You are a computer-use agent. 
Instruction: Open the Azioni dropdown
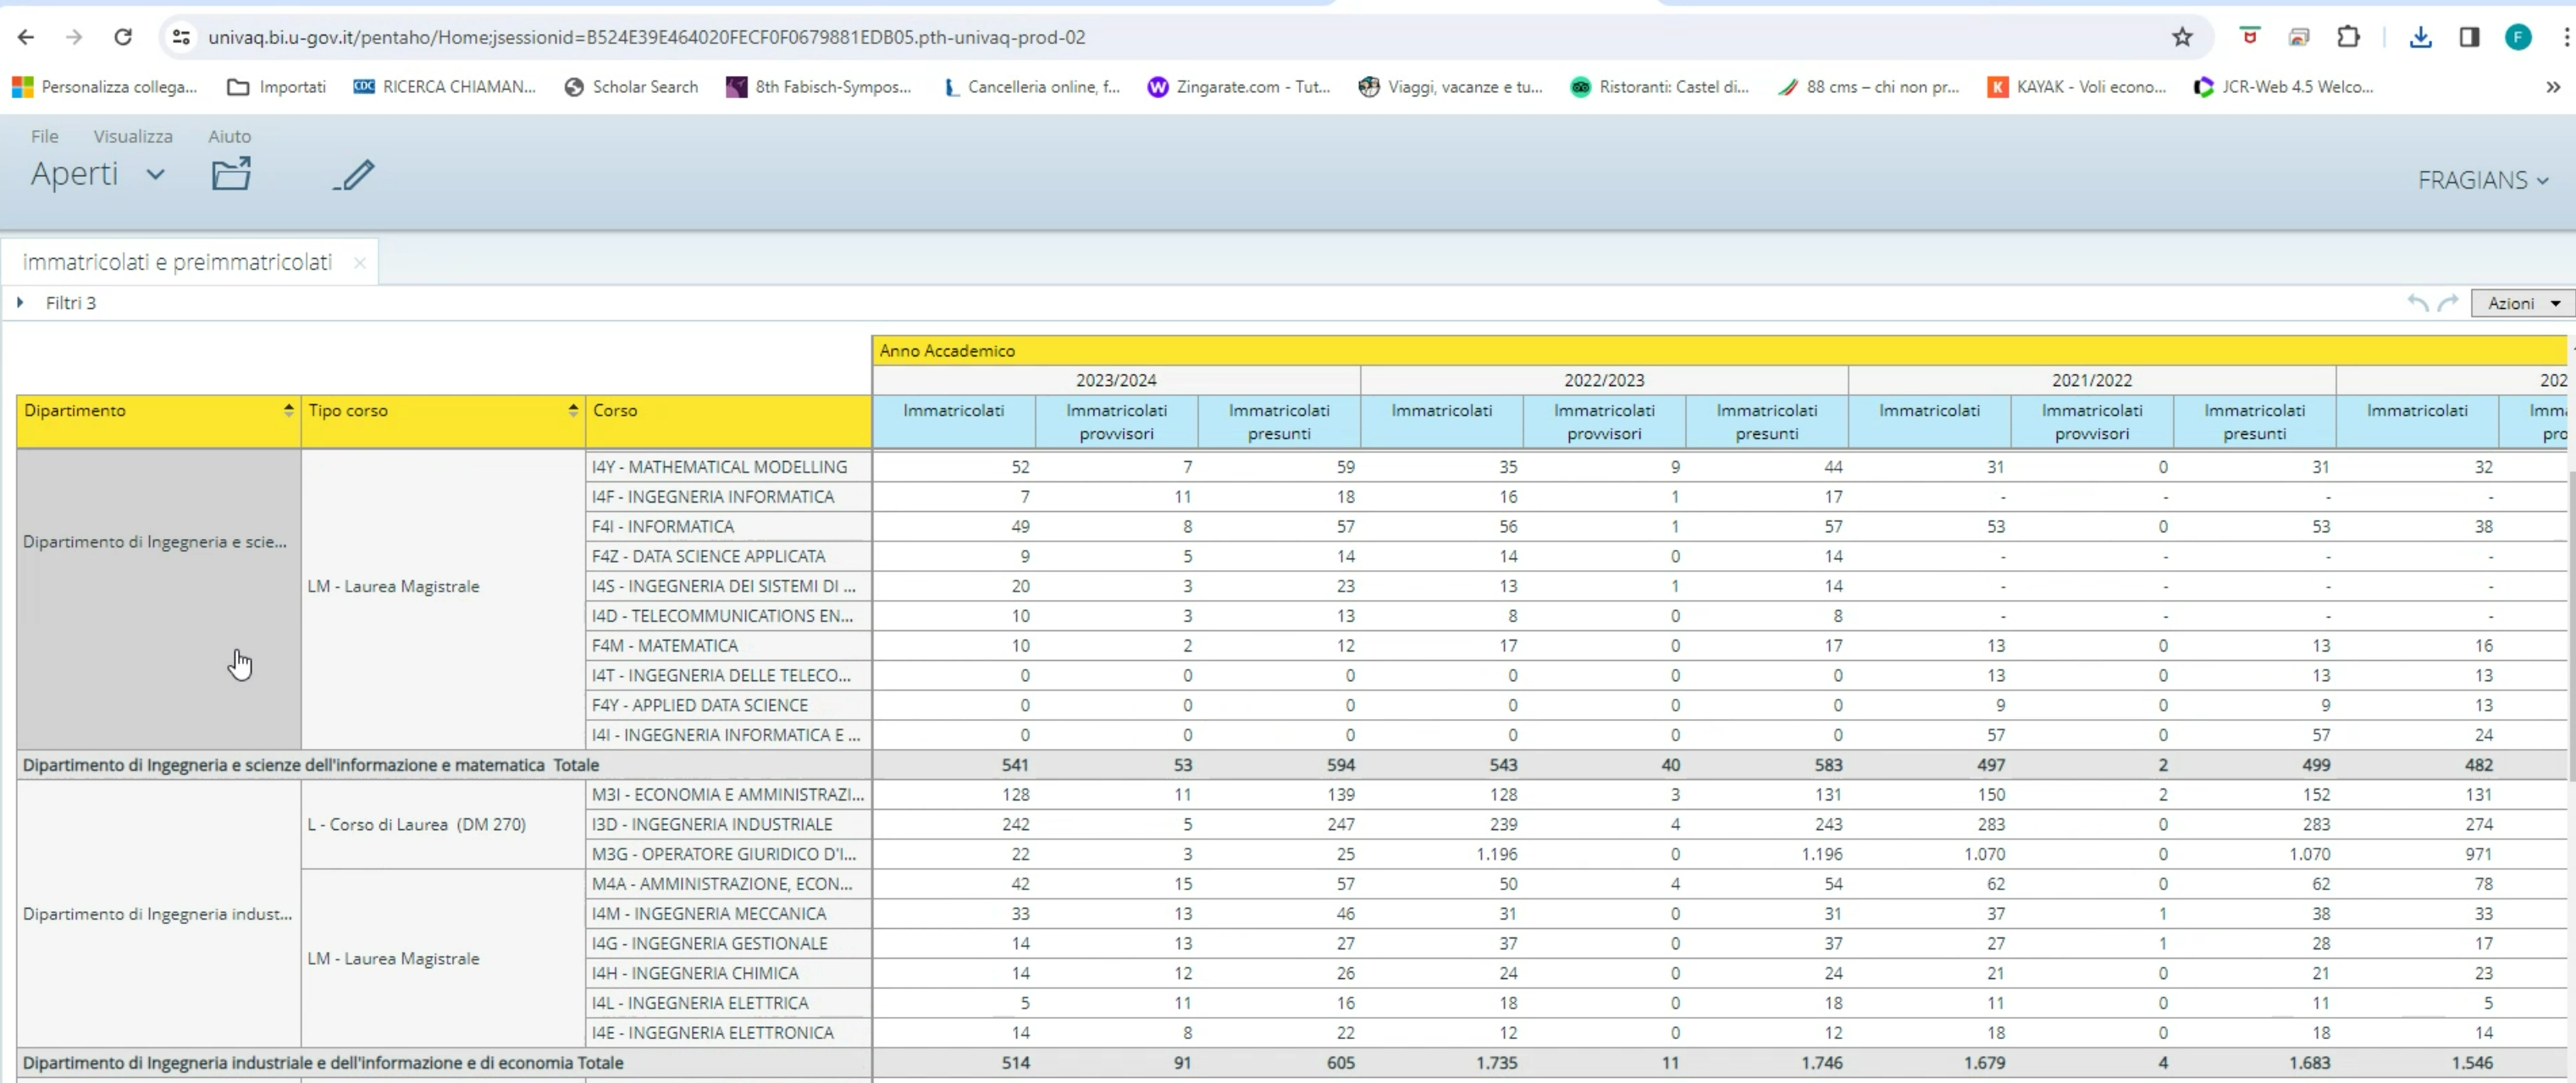(2521, 303)
